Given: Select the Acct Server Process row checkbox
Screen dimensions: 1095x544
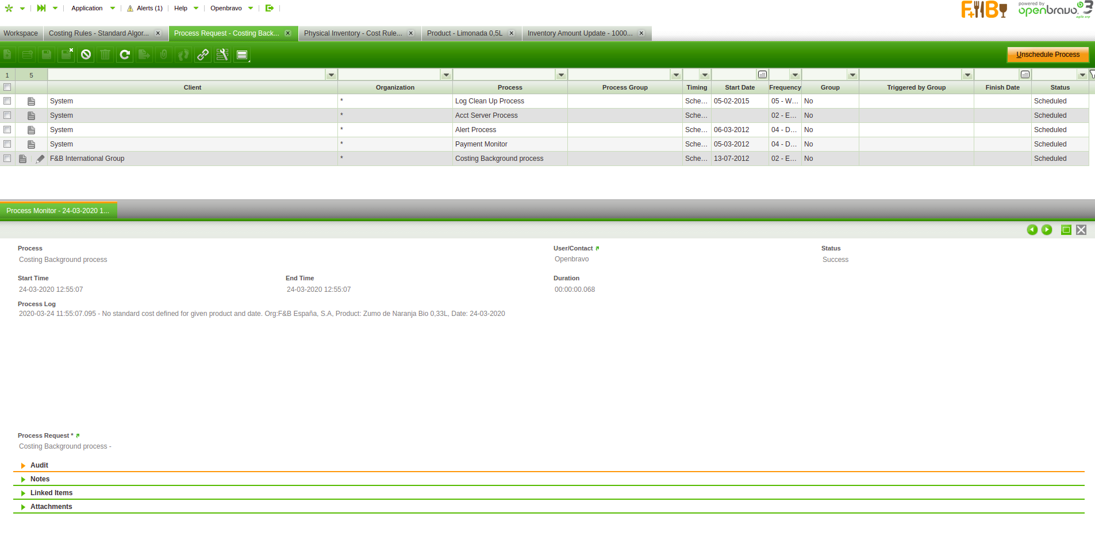Looking at the screenshot, I should point(7,115).
